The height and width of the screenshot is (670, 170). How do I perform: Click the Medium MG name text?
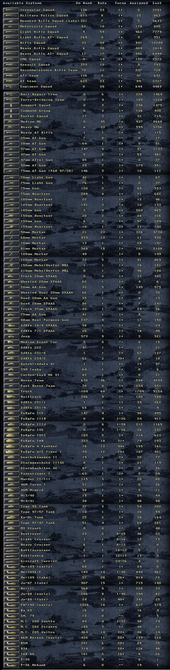pos(31,122)
